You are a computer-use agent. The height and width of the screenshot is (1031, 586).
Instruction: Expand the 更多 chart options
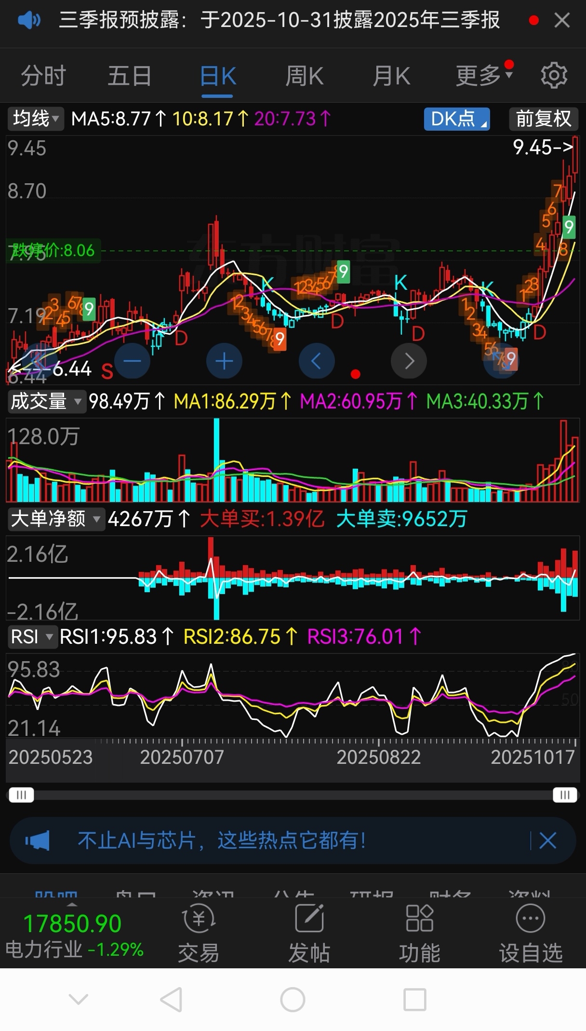[x=484, y=75]
